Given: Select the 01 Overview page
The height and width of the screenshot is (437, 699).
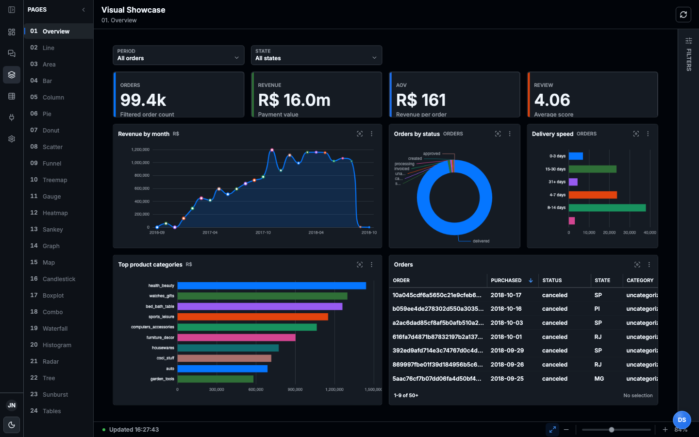Looking at the screenshot, I should 59,31.
